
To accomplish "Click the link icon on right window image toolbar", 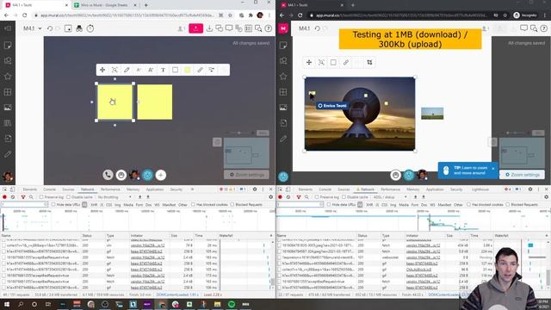I will (x=346, y=62).
